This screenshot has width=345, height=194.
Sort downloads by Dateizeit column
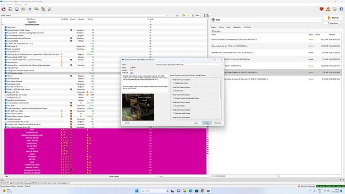click(332, 34)
